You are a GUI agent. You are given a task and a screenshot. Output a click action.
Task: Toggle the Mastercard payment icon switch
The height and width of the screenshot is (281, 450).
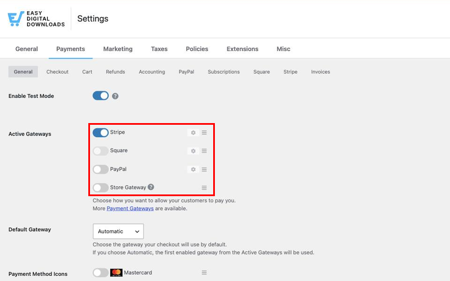click(101, 273)
